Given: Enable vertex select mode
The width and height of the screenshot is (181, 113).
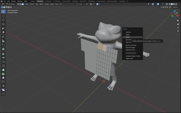Looking at the screenshot, I should pos(18,4).
